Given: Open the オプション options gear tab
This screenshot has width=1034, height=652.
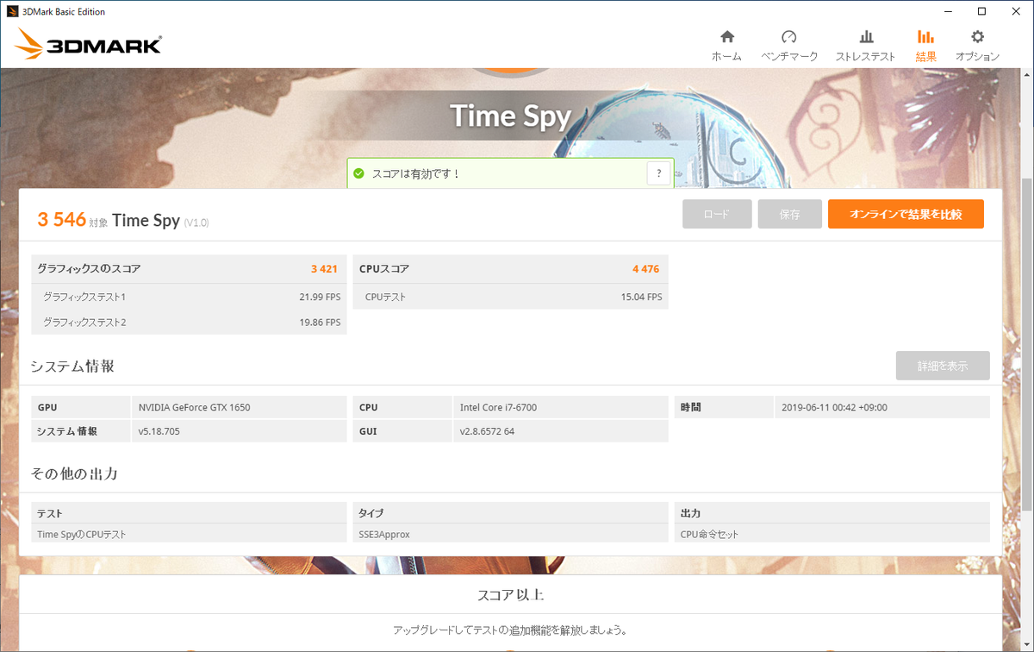Looking at the screenshot, I should point(977,47).
